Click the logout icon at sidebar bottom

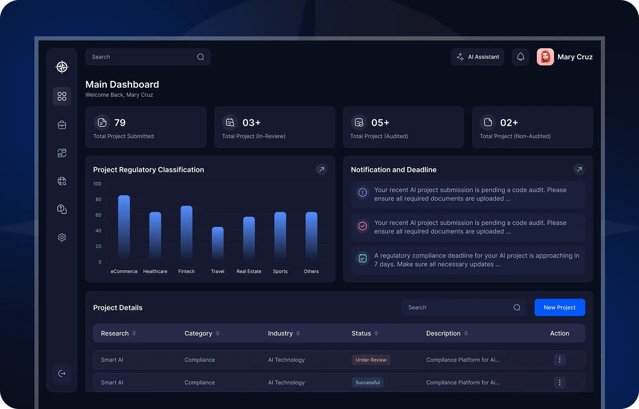(x=62, y=373)
